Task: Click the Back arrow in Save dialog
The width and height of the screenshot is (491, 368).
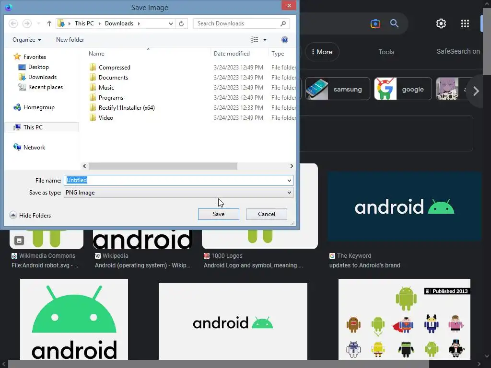Action: coord(13,23)
